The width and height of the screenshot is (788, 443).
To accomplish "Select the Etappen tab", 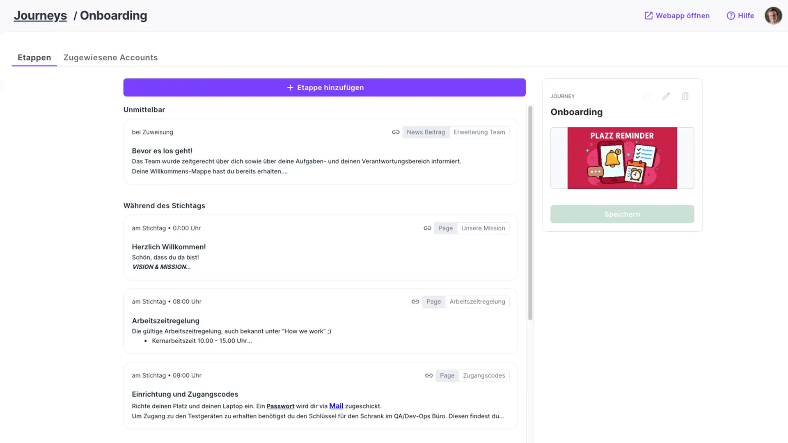I will coord(34,57).
